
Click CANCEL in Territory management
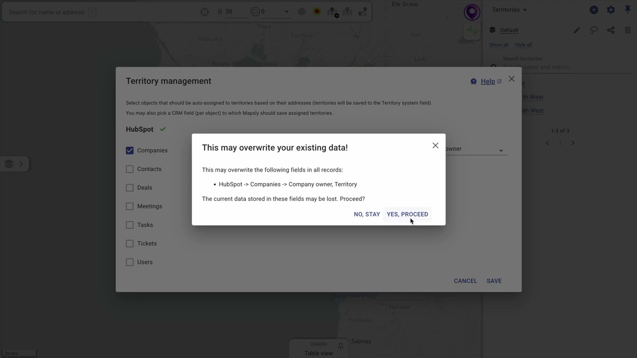(x=465, y=281)
